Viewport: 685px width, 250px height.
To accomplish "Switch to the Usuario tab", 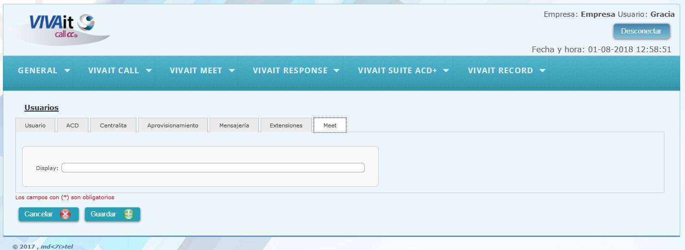I will pyautogui.click(x=36, y=125).
